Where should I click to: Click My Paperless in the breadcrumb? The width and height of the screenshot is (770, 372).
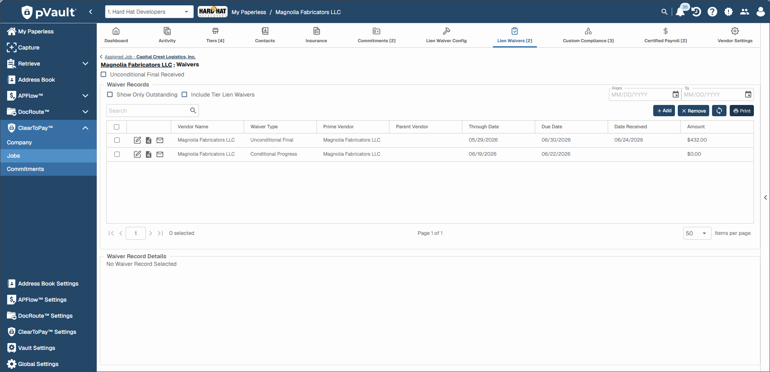tap(249, 12)
